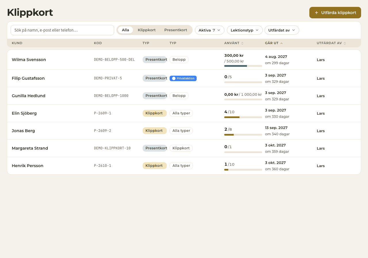Screen dimensions: 368x258
Task: Switch to the Presentkort filter tab
Action: click(176, 30)
